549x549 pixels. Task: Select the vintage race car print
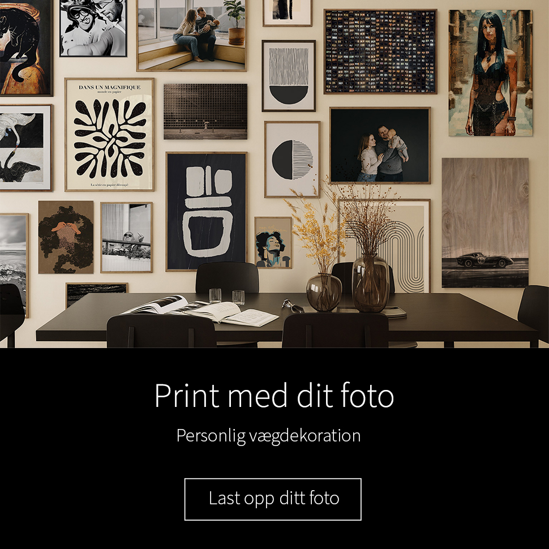[485, 222]
